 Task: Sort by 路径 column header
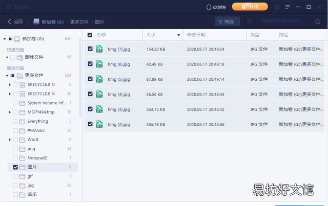[x=283, y=35]
